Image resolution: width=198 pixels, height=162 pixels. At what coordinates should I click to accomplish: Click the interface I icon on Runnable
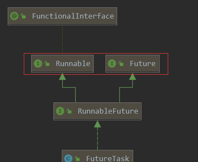(38, 64)
